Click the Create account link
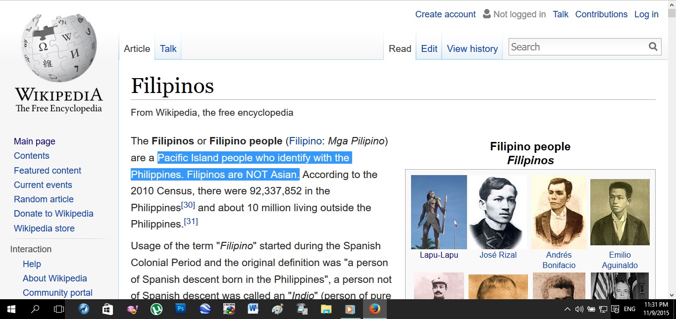The width and height of the screenshot is (676, 319). click(445, 14)
